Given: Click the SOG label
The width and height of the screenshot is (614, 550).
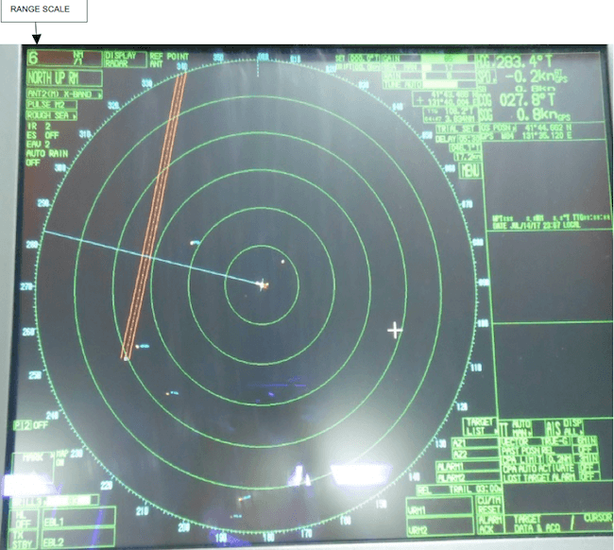Looking at the screenshot, I should pos(485,115).
